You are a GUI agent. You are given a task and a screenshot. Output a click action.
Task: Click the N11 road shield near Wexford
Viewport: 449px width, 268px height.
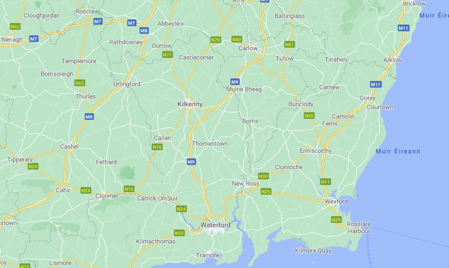pos(325,182)
